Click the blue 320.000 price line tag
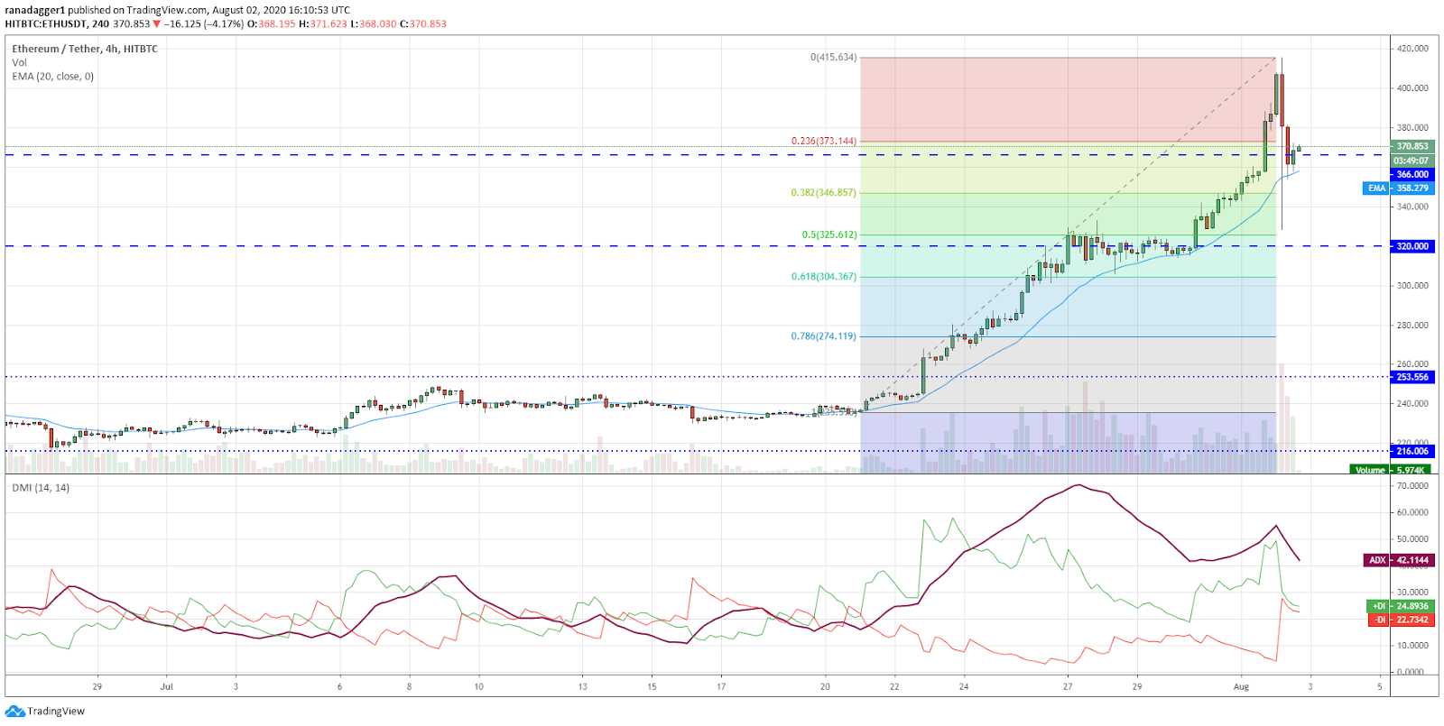 1412,246
